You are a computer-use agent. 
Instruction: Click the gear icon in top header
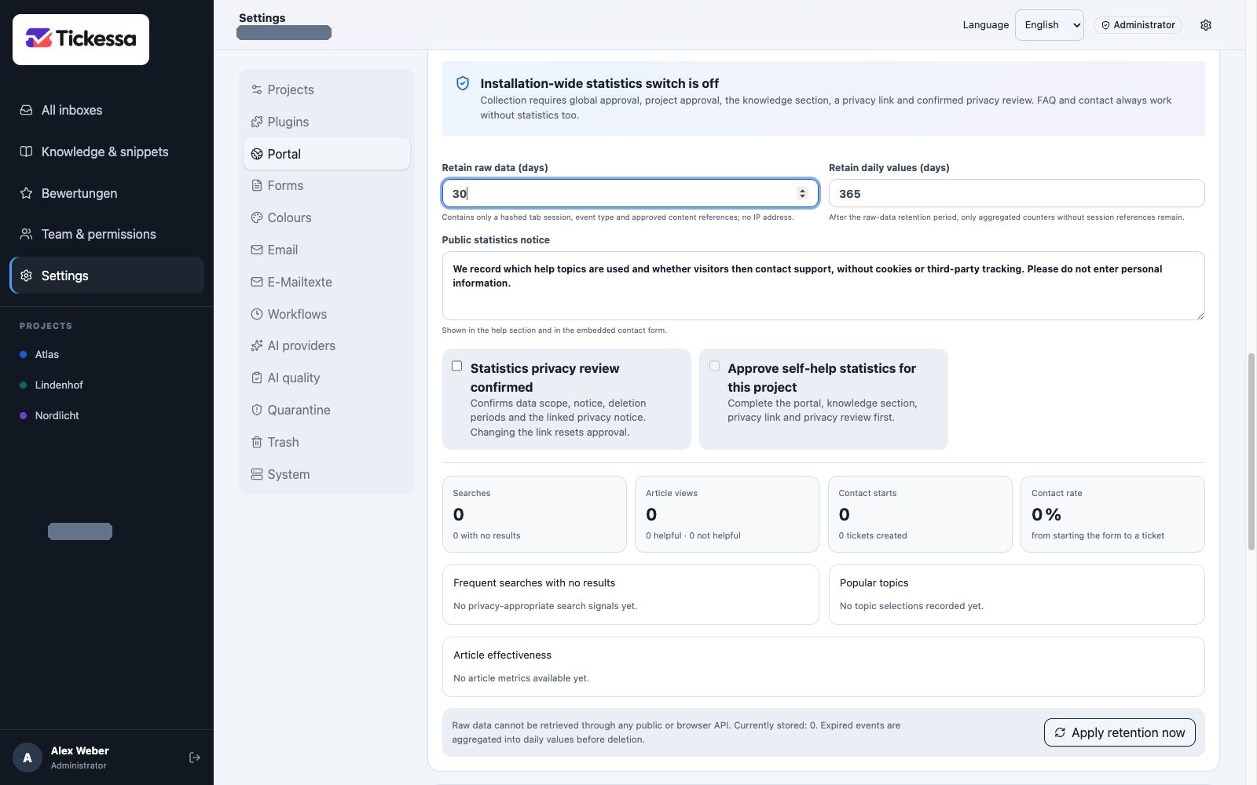tap(1206, 25)
